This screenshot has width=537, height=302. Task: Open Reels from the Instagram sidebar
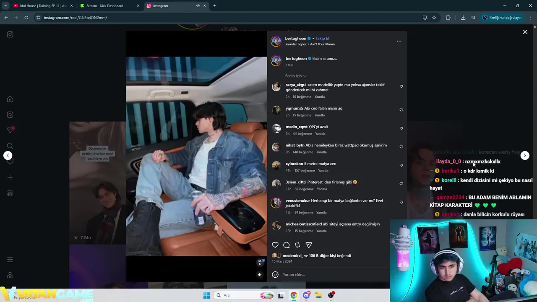10,115
